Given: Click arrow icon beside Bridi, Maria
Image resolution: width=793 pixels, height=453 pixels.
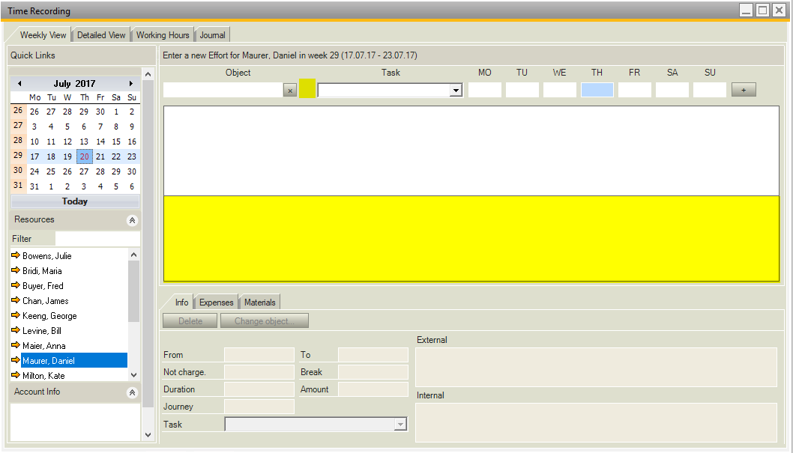Looking at the screenshot, I should click(16, 271).
